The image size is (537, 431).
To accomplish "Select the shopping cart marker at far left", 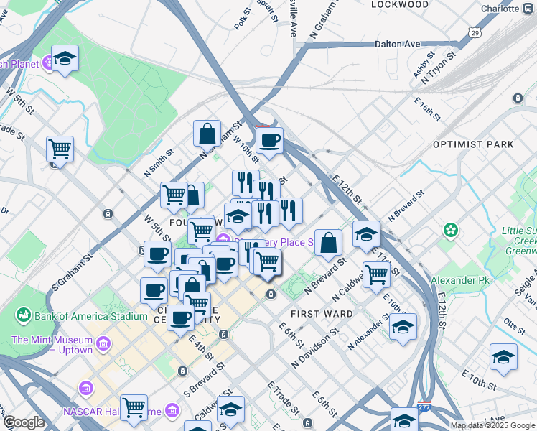I will pos(60,149).
